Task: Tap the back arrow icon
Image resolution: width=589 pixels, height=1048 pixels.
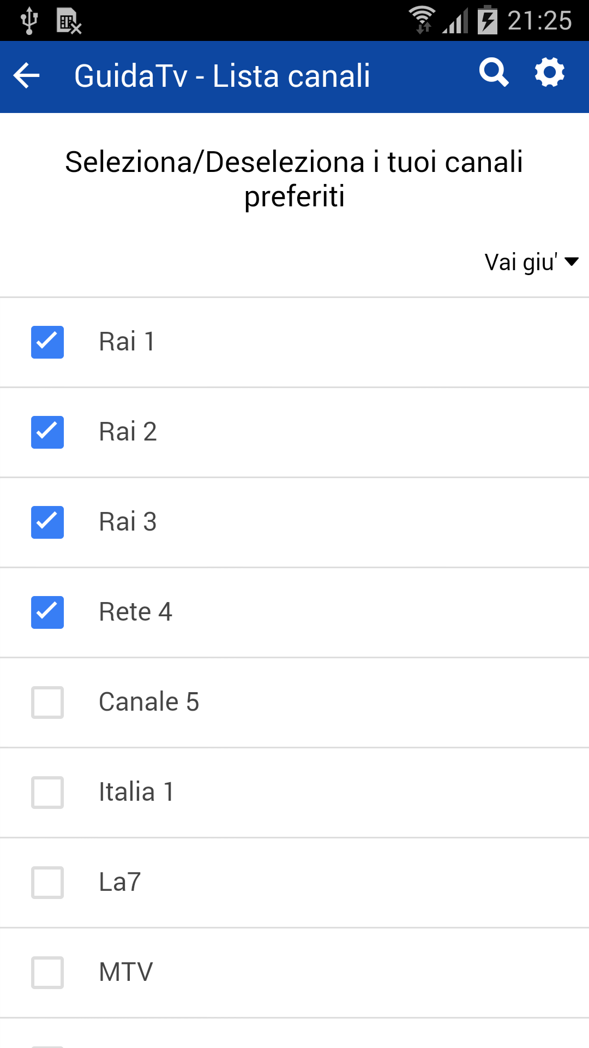Action: [27, 75]
